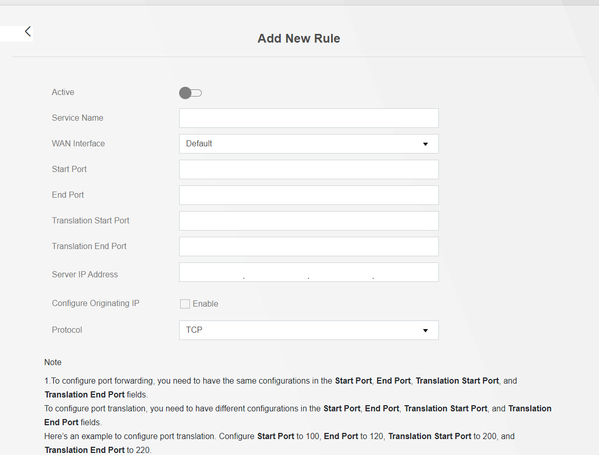This screenshot has height=455, width=599.
Task: Click the last octet of Server IP Address
Action: point(405,272)
